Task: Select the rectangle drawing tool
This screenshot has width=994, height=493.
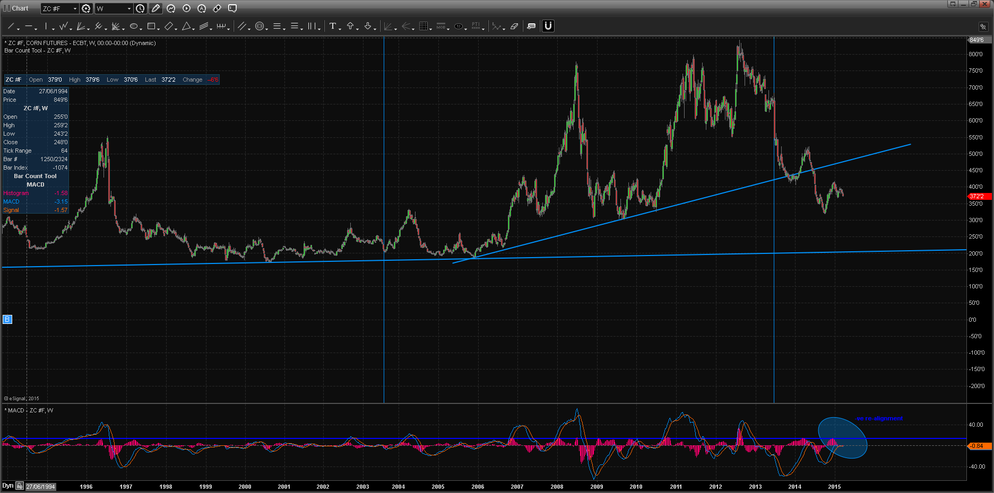Action: click(151, 26)
